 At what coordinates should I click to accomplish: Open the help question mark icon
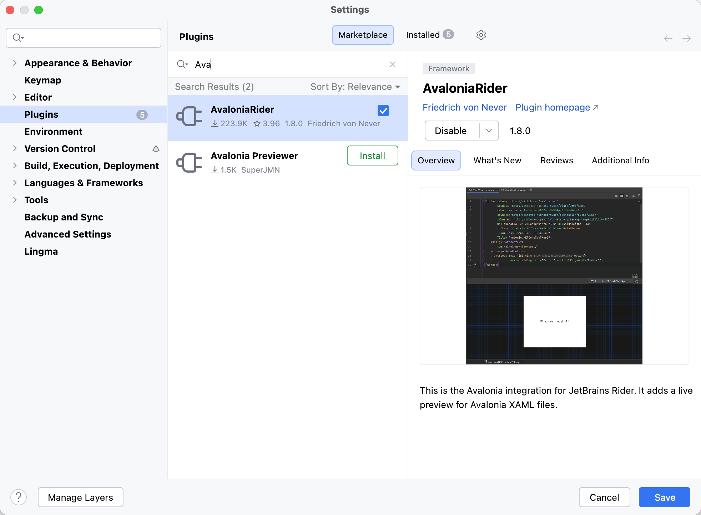pyautogui.click(x=19, y=497)
